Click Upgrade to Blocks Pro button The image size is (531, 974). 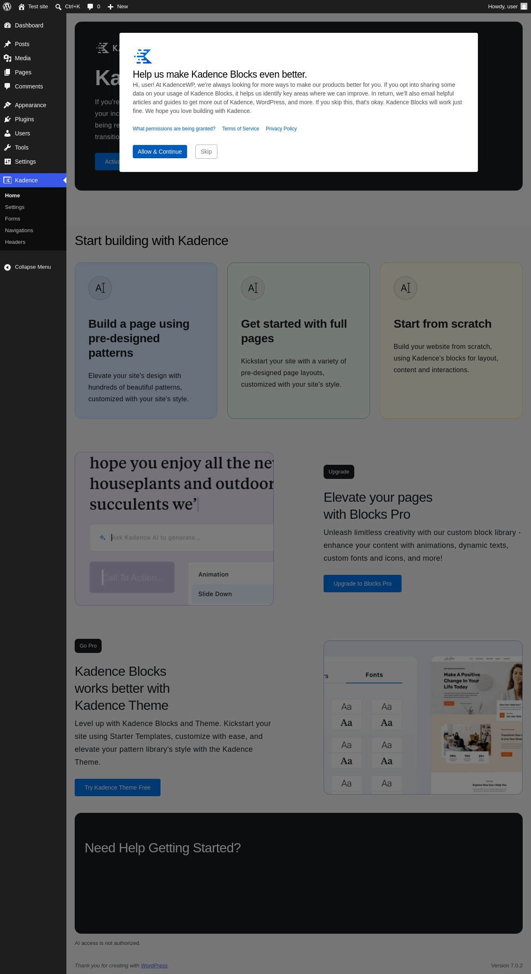(x=363, y=584)
